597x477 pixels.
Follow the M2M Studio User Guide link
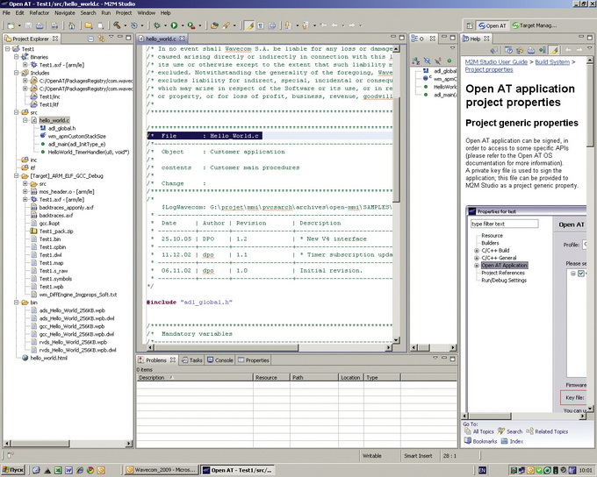pyautogui.click(x=496, y=62)
